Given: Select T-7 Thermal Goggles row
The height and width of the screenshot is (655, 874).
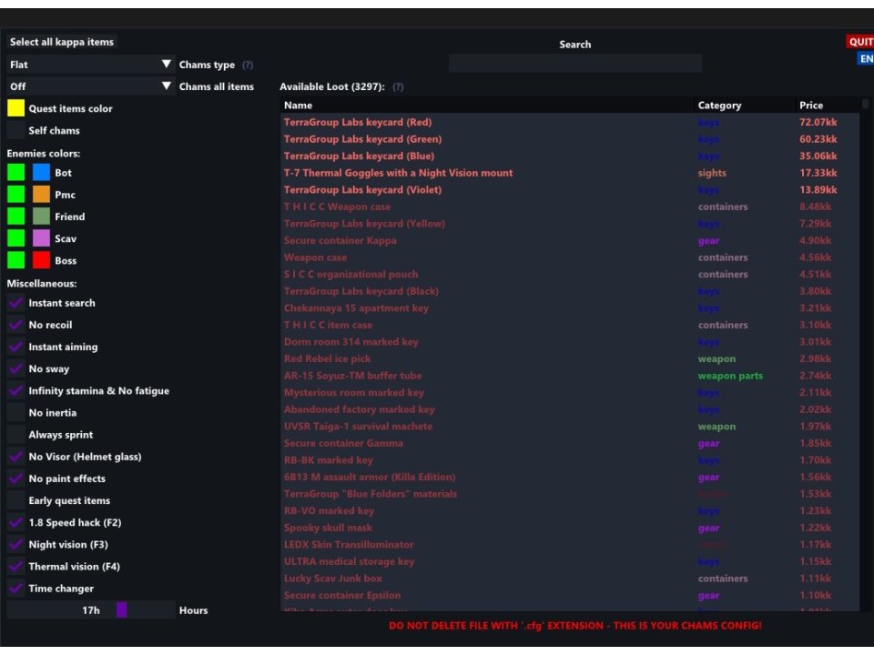Looking at the screenshot, I should point(570,173).
